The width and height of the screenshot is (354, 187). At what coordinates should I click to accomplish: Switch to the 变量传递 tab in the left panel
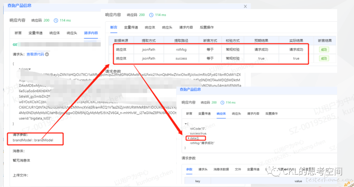pos(35,33)
